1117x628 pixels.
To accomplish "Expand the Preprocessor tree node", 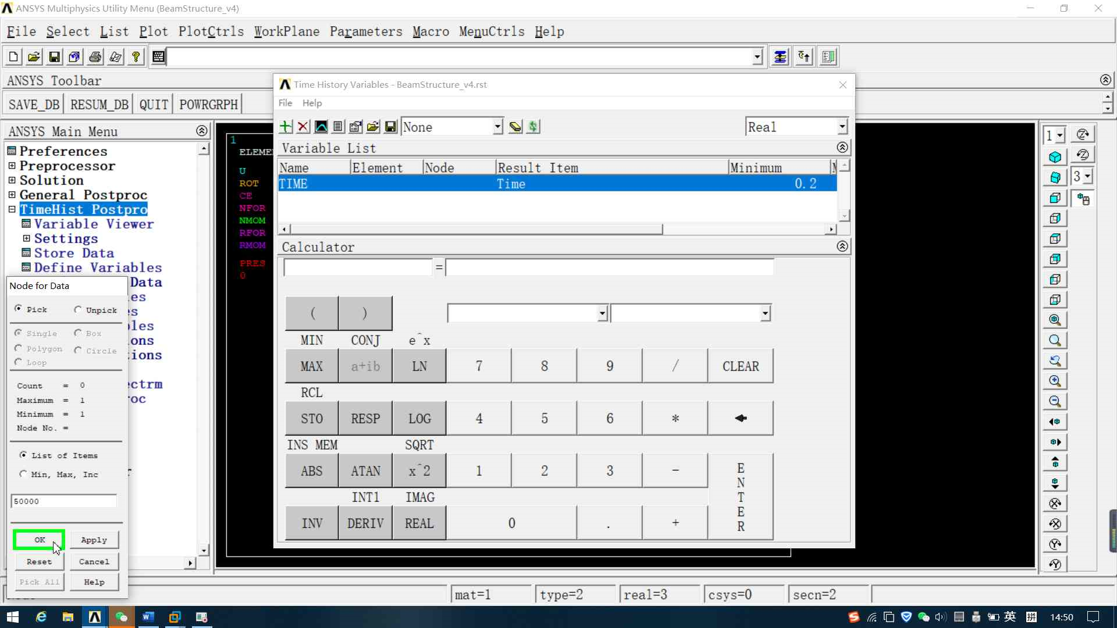I will point(12,166).
